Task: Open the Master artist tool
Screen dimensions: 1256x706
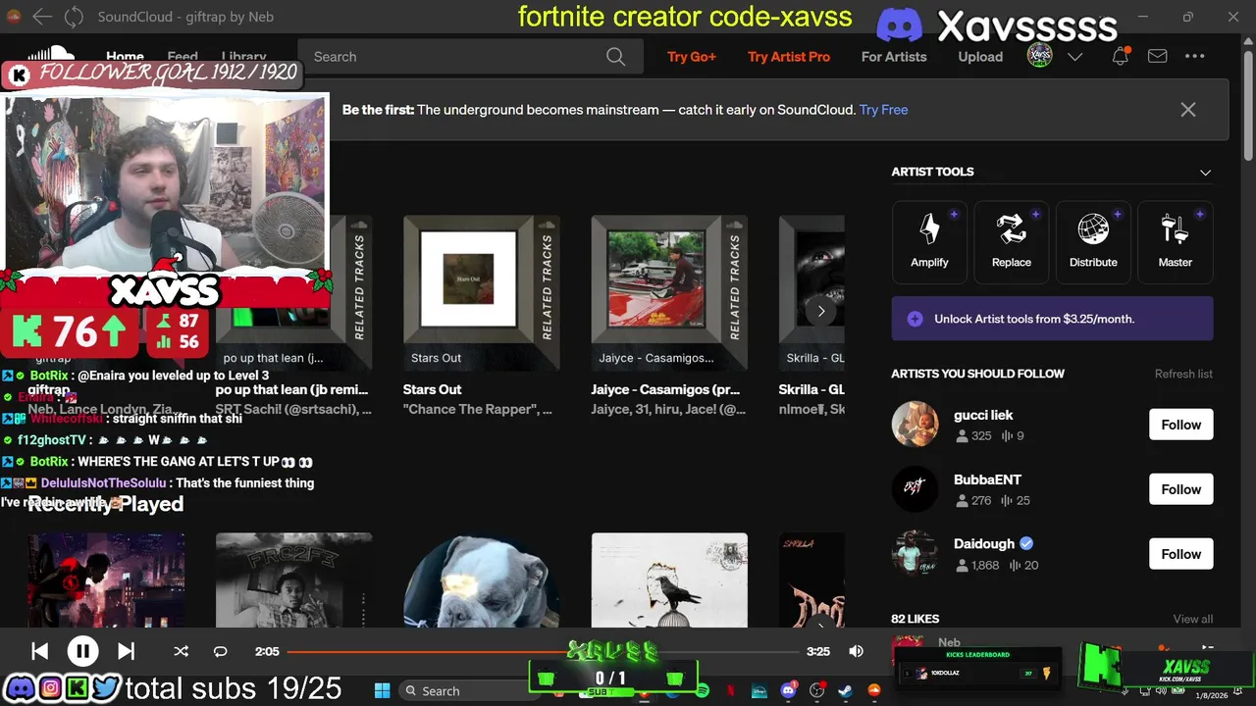Action: click(x=1175, y=241)
